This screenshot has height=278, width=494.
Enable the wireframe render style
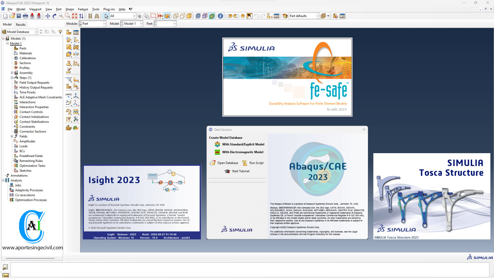point(176,15)
